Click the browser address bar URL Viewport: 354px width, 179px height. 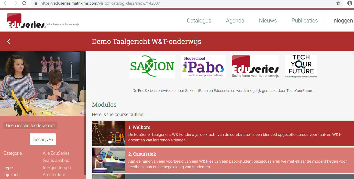tap(100, 3)
